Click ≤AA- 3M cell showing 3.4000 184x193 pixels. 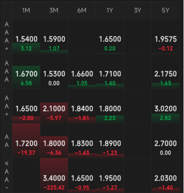tap(54, 175)
